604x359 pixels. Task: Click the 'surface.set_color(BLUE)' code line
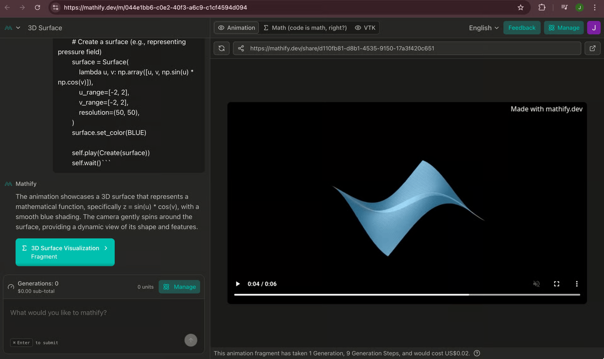(x=109, y=133)
